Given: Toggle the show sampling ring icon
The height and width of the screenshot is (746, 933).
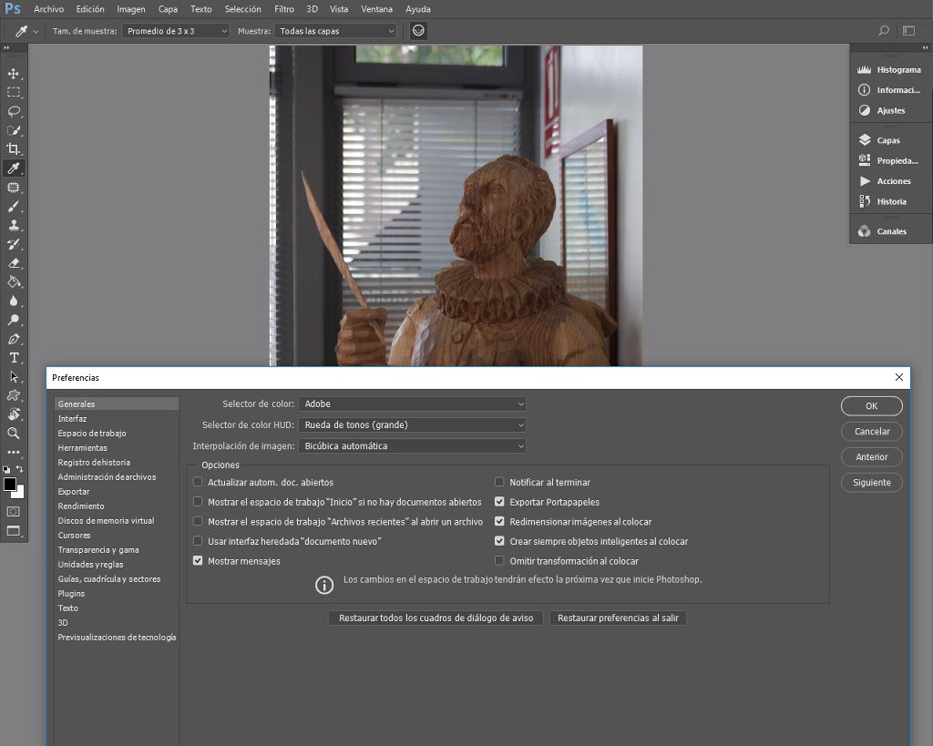Looking at the screenshot, I should click(418, 31).
